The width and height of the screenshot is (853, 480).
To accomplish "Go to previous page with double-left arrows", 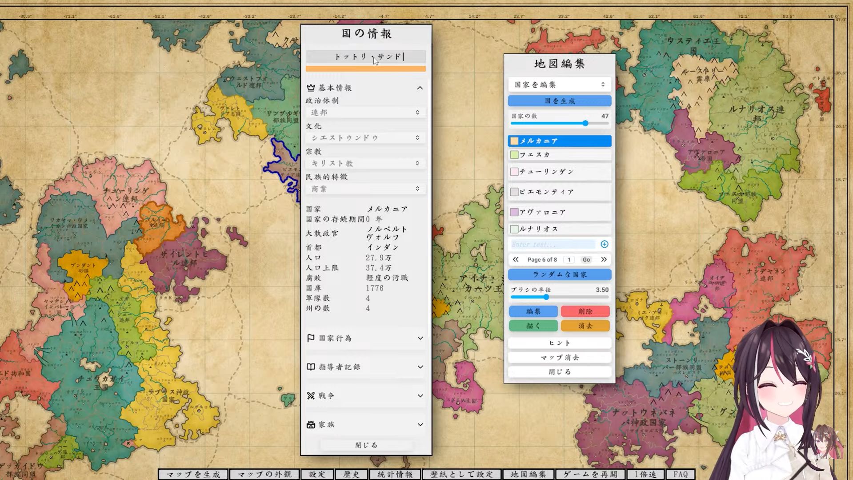I will (516, 259).
